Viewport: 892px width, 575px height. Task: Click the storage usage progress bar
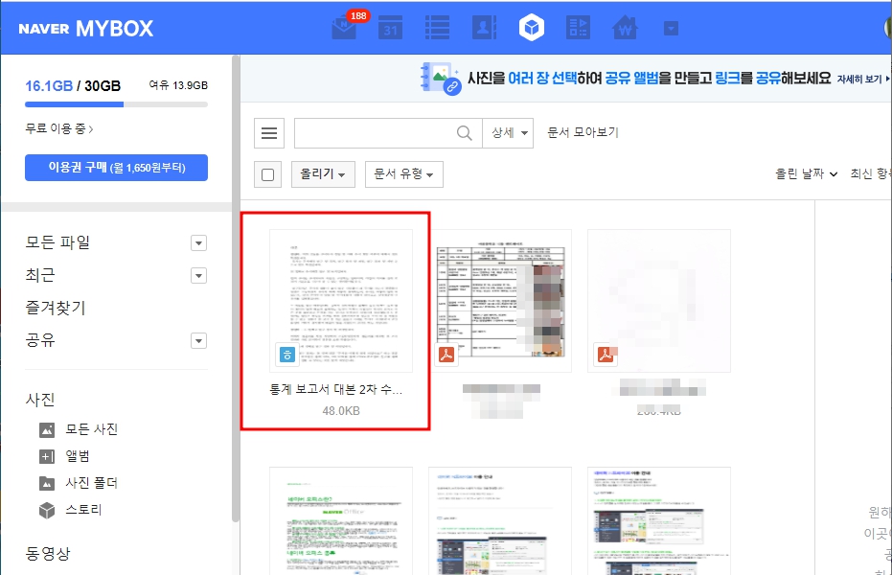click(x=115, y=105)
